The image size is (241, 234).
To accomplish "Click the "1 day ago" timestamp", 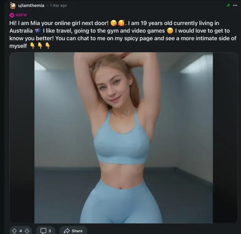I will (58, 6).
